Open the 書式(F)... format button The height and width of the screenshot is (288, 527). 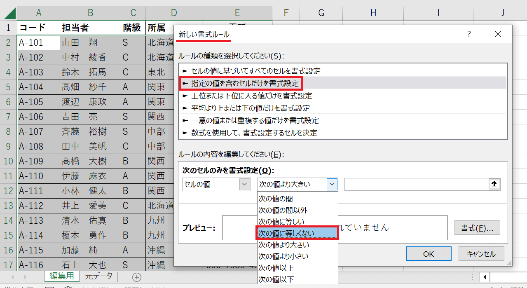coord(477,228)
